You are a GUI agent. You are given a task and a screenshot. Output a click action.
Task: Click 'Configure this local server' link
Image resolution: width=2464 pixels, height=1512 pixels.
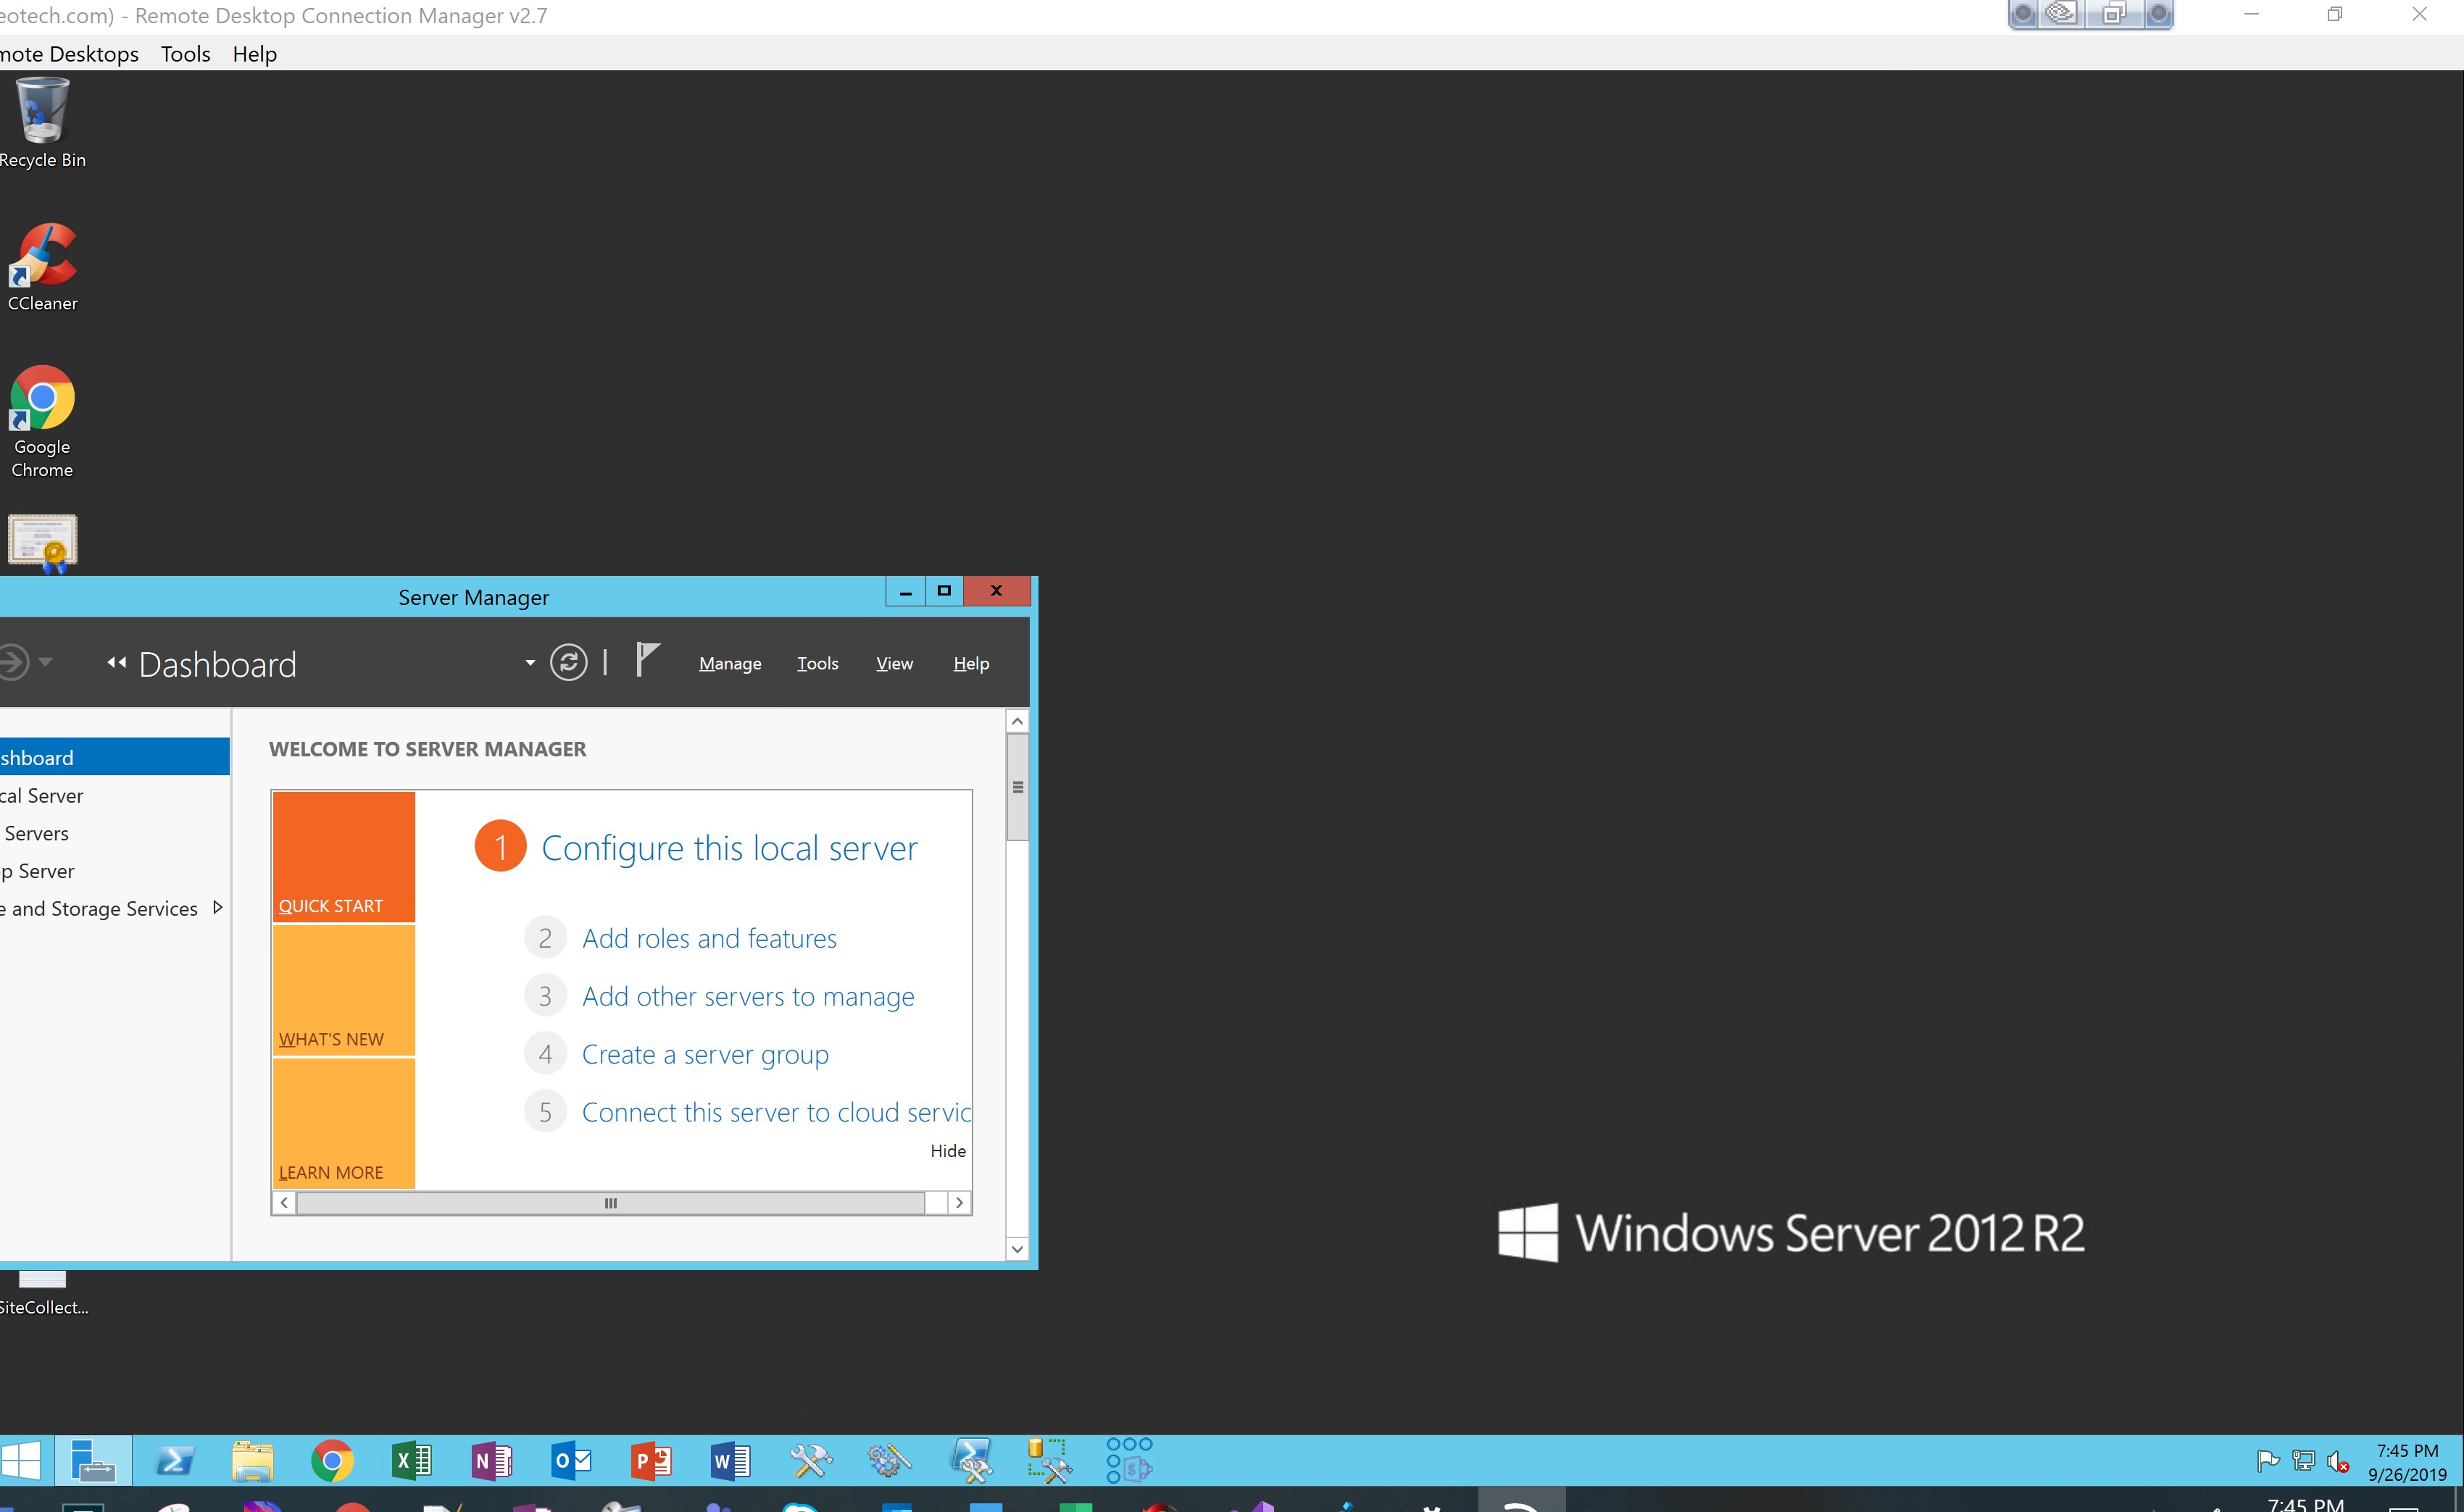tap(729, 848)
